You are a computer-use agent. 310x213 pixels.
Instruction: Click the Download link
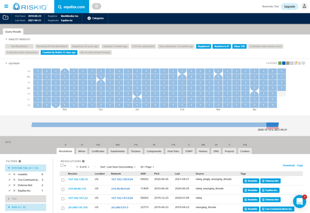288,165
